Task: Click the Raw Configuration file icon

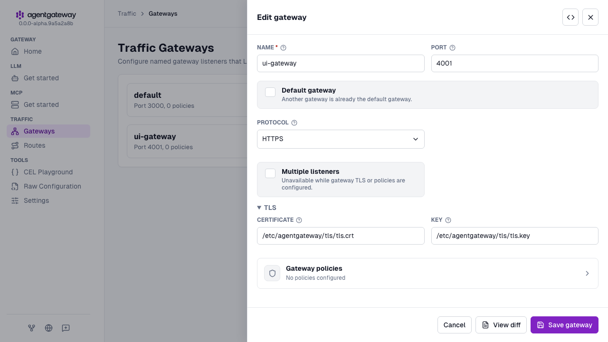Action: pos(15,186)
